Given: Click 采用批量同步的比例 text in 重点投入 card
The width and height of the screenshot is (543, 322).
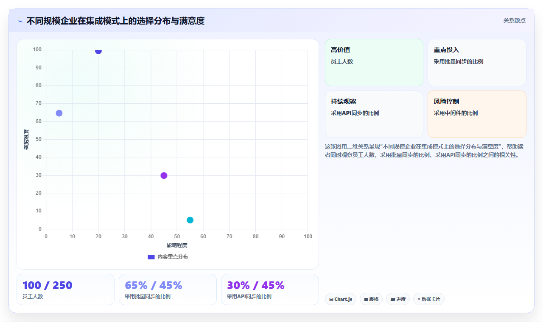Looking at the screenshot, I should (x=459, y=61).
